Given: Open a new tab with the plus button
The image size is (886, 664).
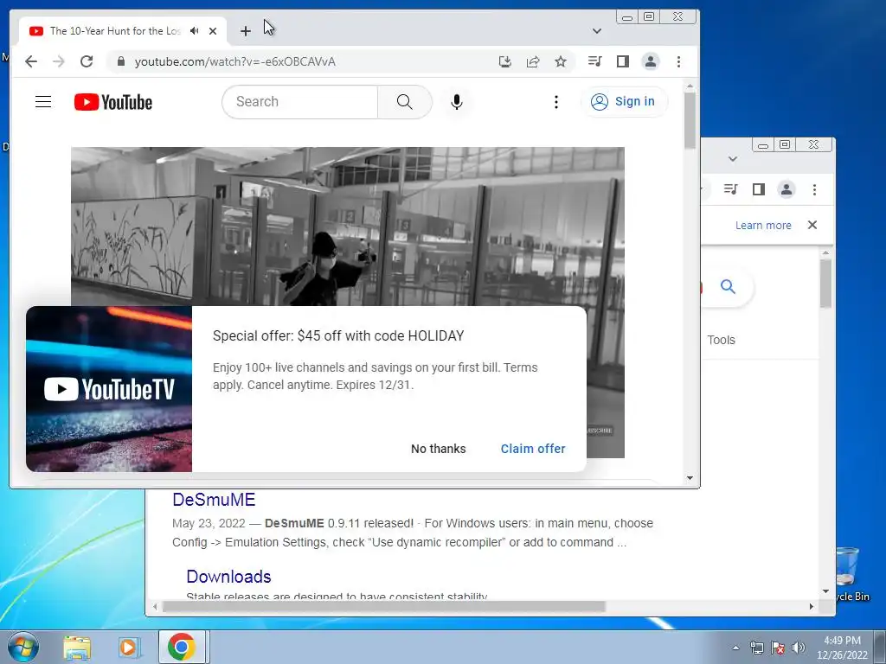Looking at the screenshot, I should 245,31.
